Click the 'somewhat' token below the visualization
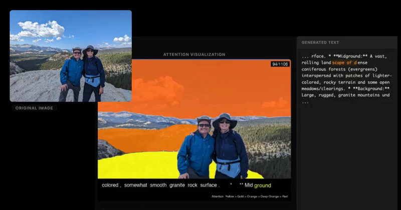 [x=135, y=185]
